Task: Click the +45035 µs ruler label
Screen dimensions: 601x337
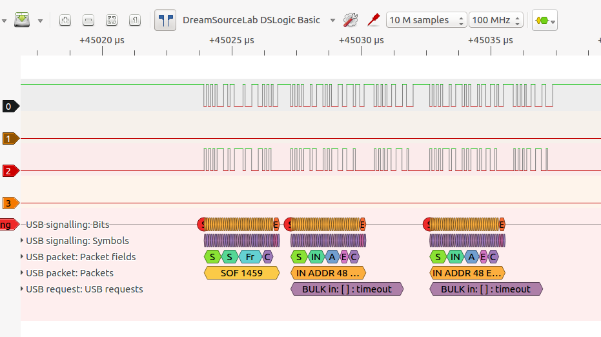Action: (x=491, y=40)
